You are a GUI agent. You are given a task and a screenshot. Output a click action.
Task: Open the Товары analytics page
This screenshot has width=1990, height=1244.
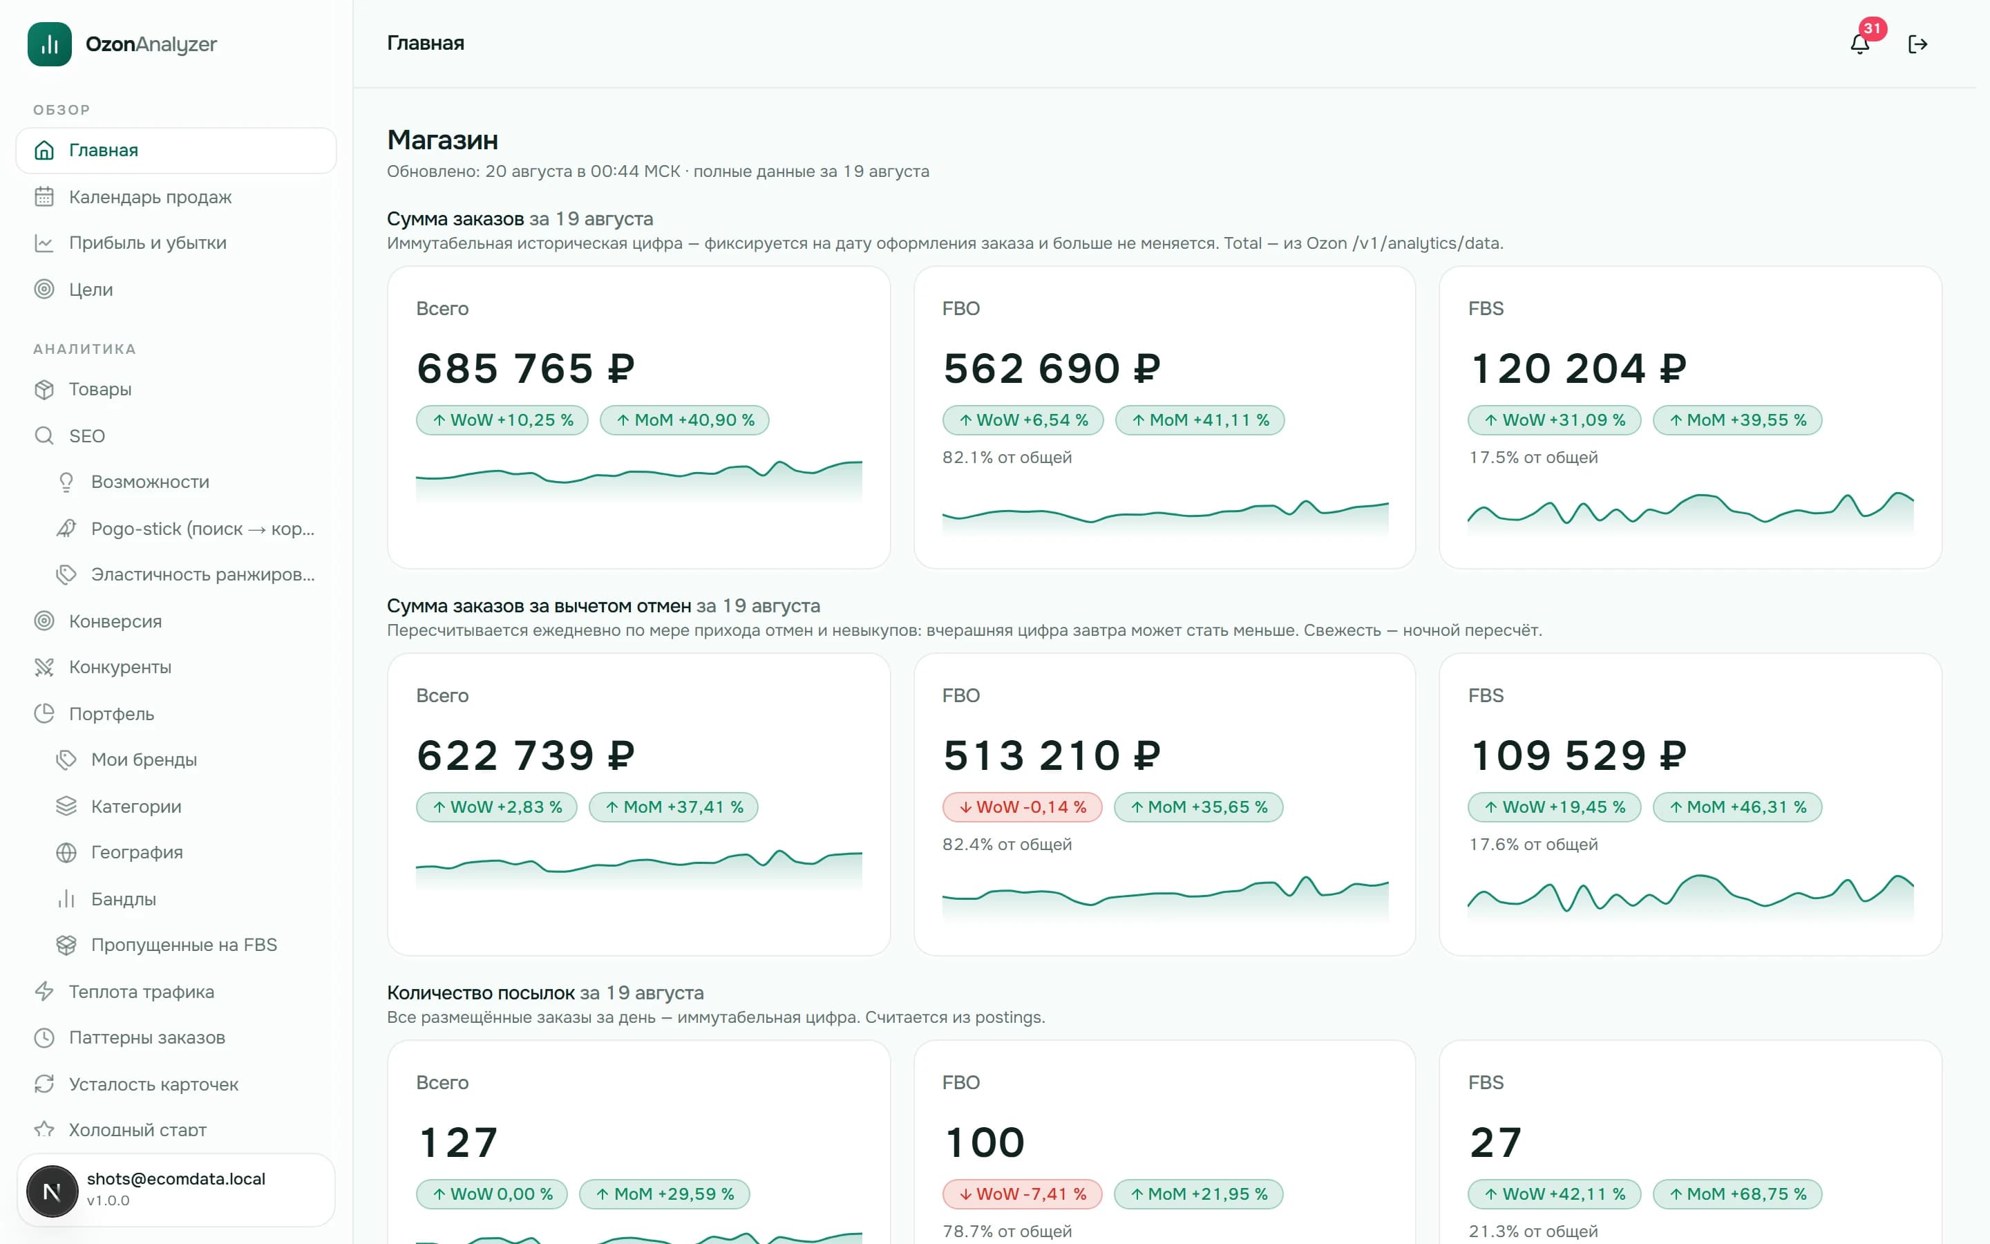pos(176,389)
